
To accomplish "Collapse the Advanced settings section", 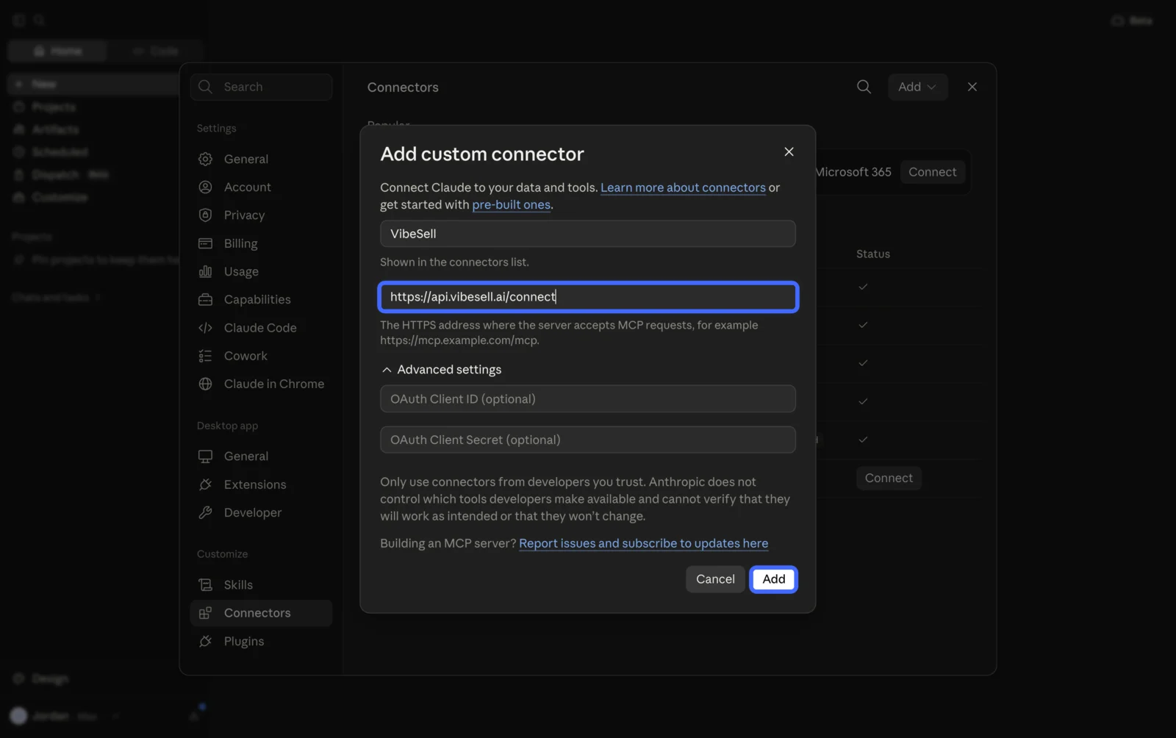I will point(441,370).
